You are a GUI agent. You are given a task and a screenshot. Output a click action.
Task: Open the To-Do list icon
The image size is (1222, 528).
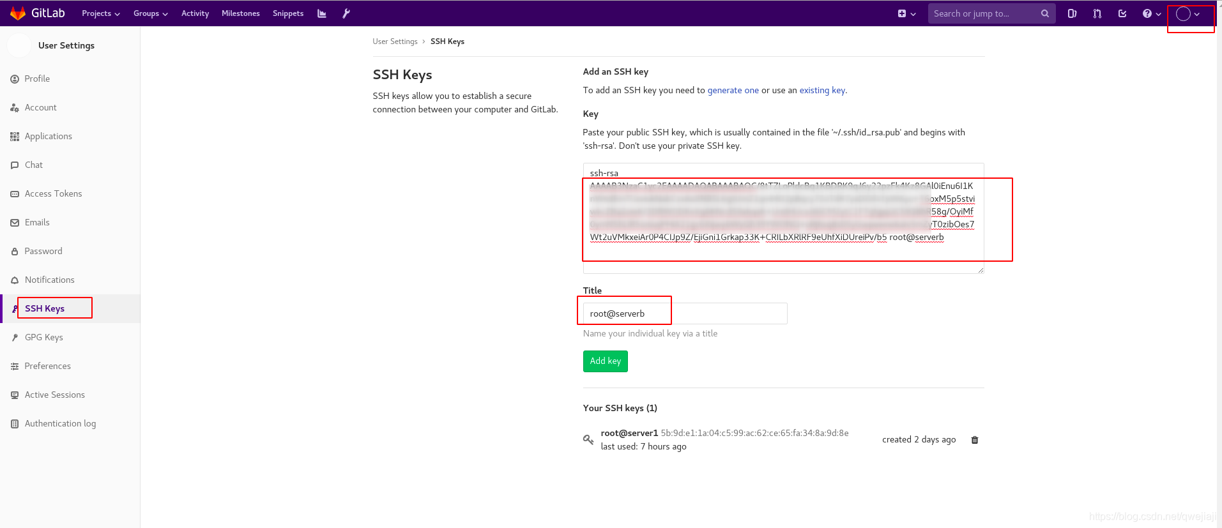(x=1122, y=13)
